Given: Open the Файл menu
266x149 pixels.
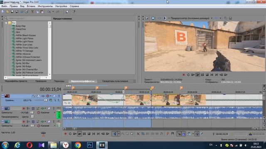Looking at the screenshot, I should pos(4,6).
